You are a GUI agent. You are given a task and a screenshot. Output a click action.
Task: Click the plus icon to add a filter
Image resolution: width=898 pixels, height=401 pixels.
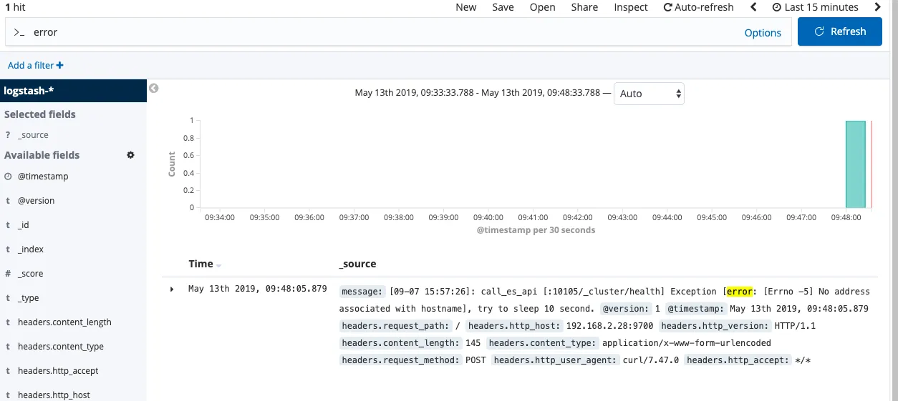click(60, 66)
